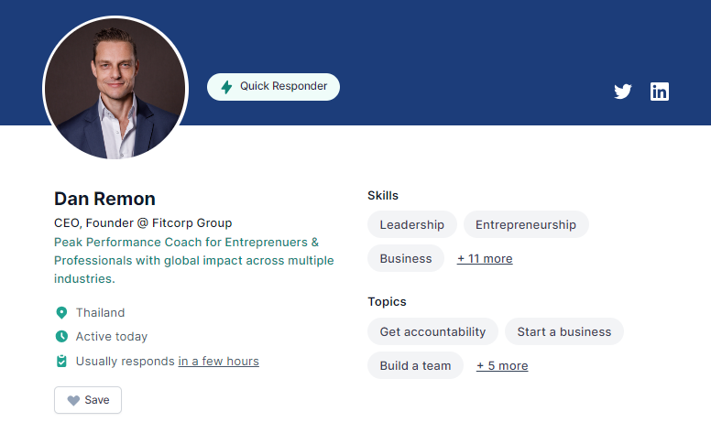Click the Dan Remon name heading
The height and width of the screenshot is (433, 711).
[104, 199]
